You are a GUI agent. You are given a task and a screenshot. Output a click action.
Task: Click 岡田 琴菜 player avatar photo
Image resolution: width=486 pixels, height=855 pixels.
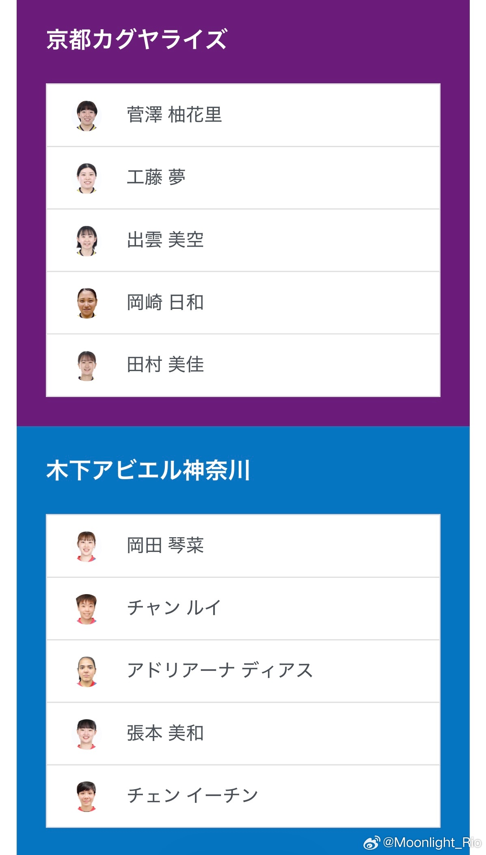(87, 546)
